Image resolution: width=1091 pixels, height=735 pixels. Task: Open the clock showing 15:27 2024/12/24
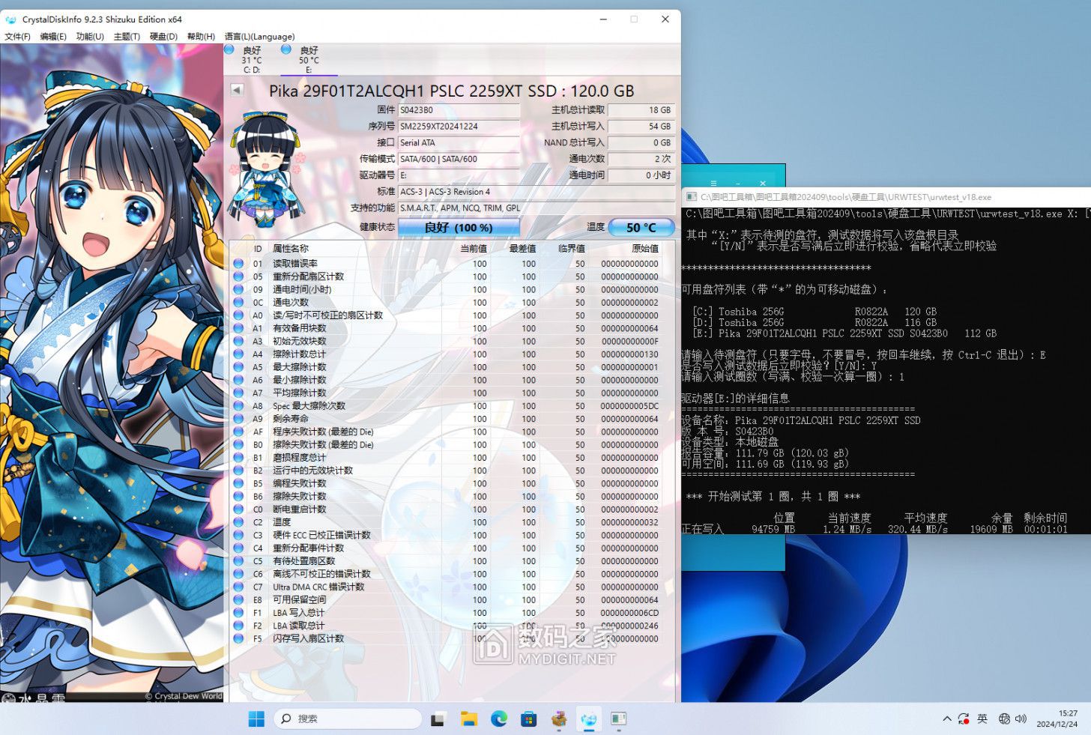coord(1057,719)
